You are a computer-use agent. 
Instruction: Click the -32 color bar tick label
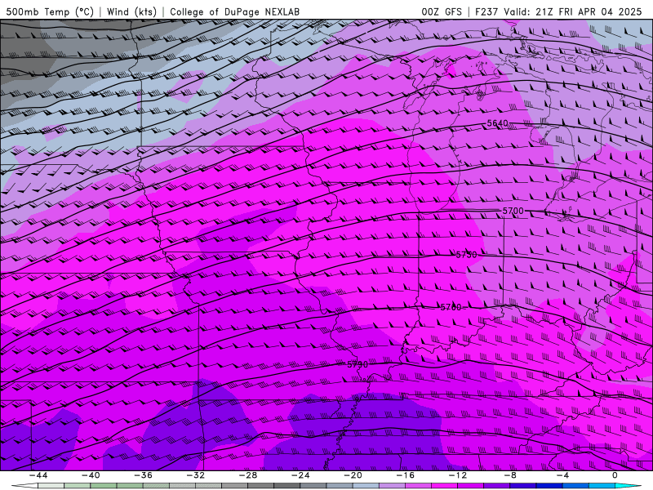[195, 475]
